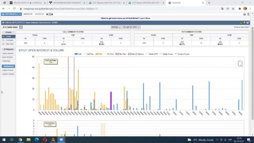
Task: Open Microsoft Edge from the taskbar
Action: [x=37, y=139]
